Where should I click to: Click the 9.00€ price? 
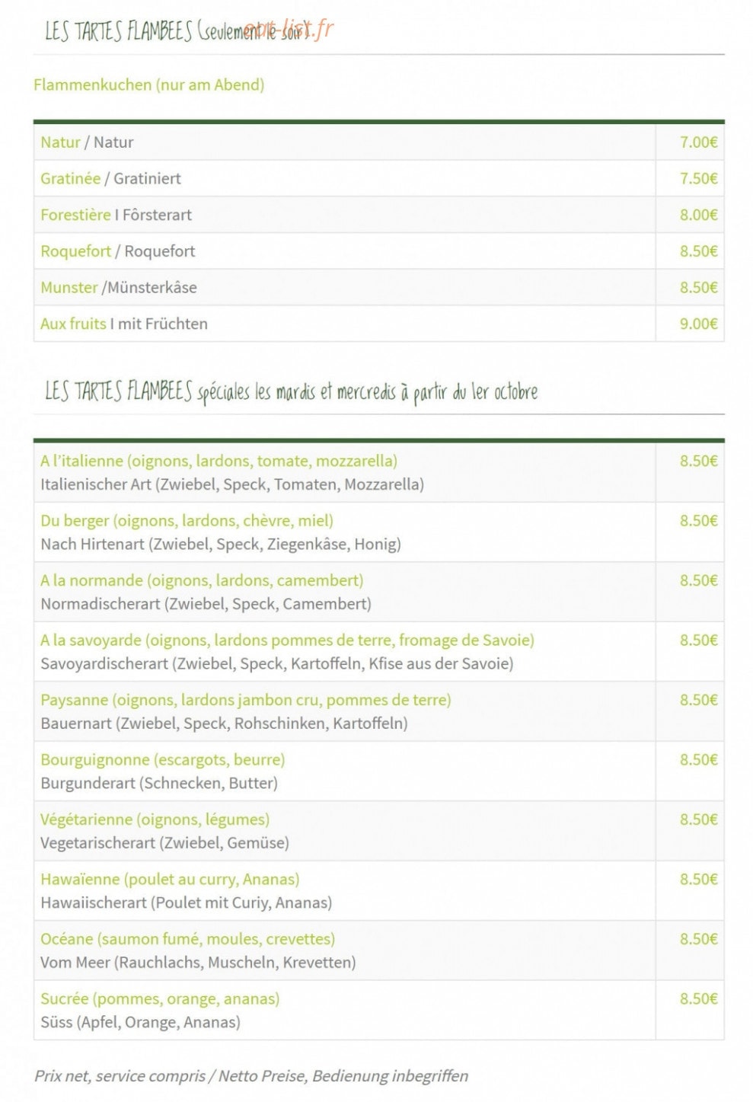(698, 324)
